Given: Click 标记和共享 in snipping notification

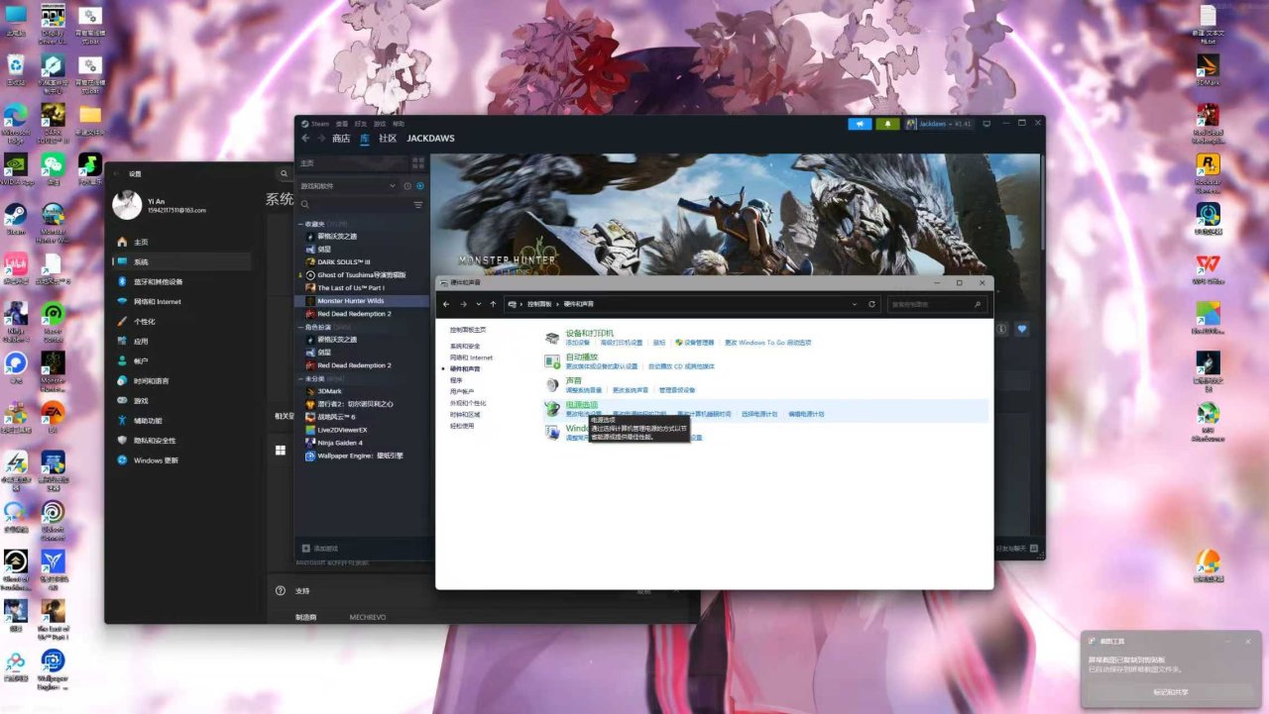Looking at the screenshot, I should pyautogui.click(x=1171, y=691).
